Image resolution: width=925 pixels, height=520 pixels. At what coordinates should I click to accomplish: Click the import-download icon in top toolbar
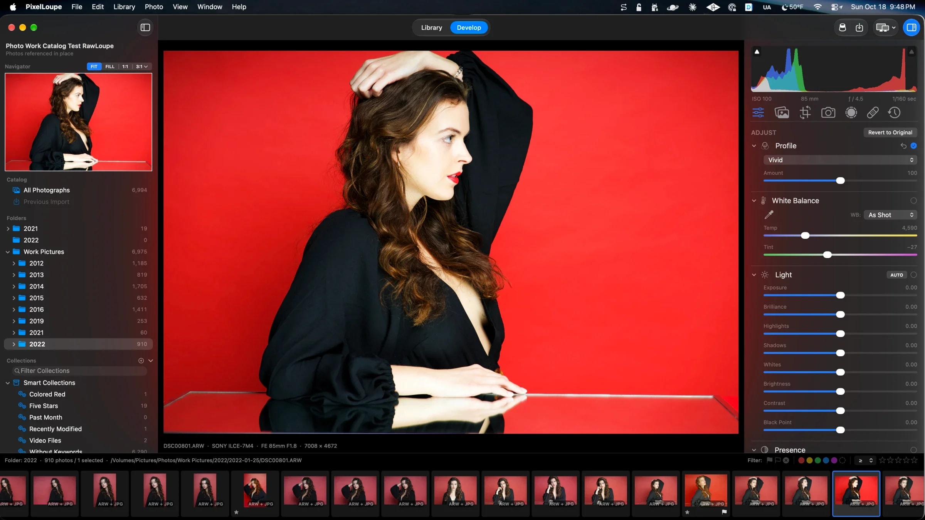point(859,27)
